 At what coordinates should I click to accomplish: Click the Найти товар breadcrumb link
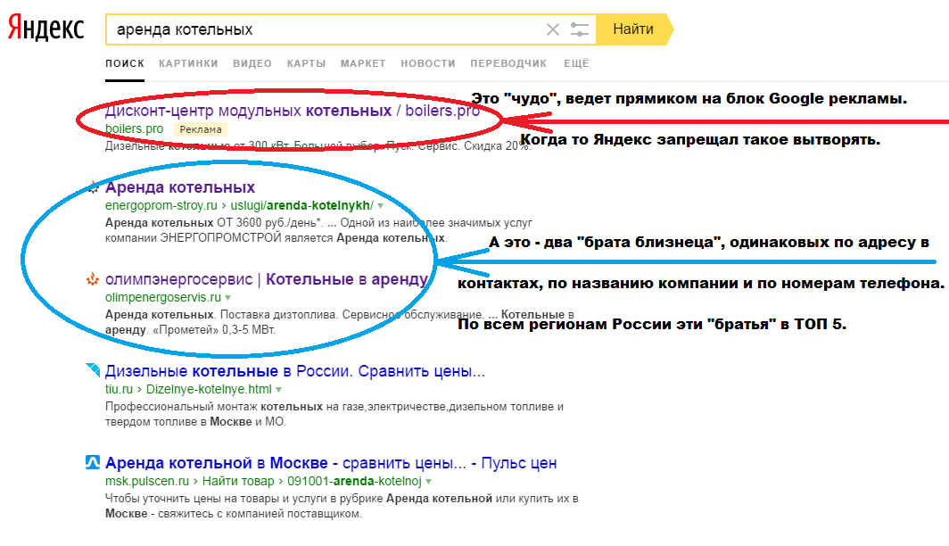pyautogui.click(x=238, y=481)
